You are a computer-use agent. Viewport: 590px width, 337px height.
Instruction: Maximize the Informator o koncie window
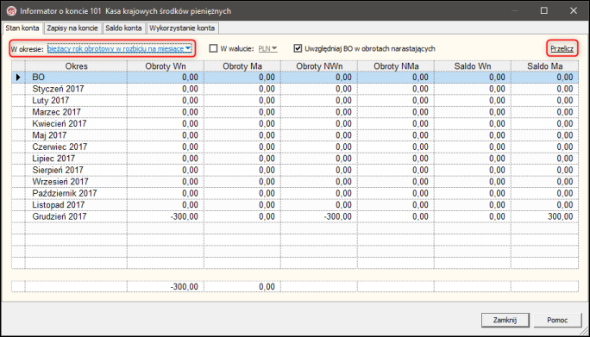[543, 11]
